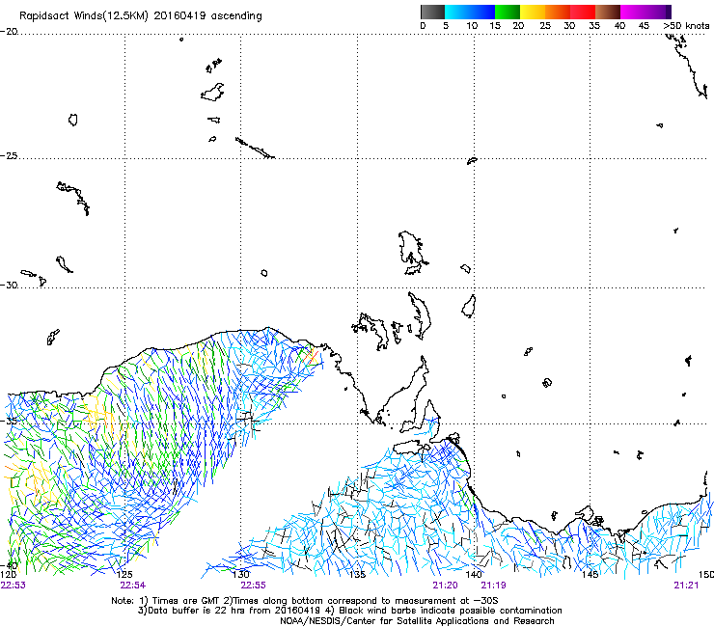This screenshot has width=714, height=627.
Task: Click the brown 35-40 knots color segment
Action: pos(608,12)
